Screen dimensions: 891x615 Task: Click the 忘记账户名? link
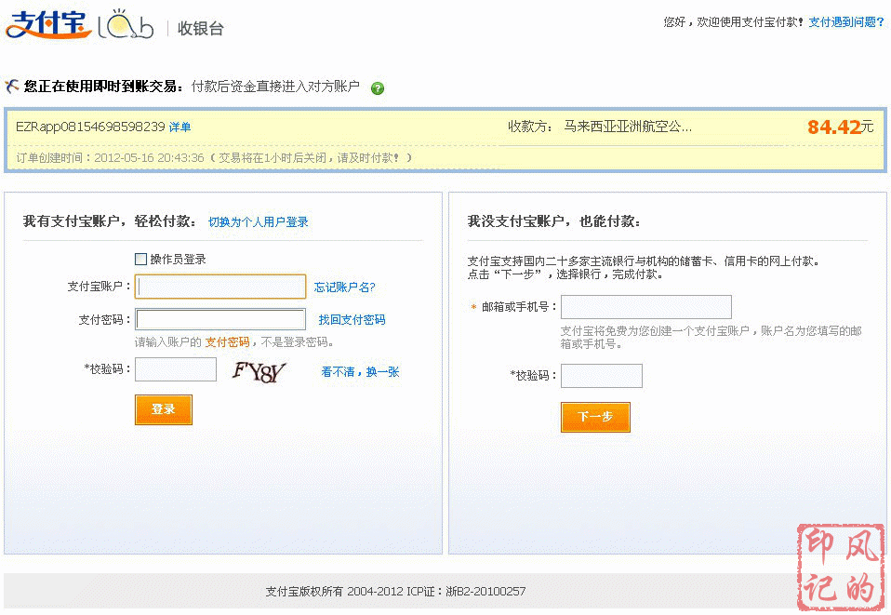coord(344,287)
